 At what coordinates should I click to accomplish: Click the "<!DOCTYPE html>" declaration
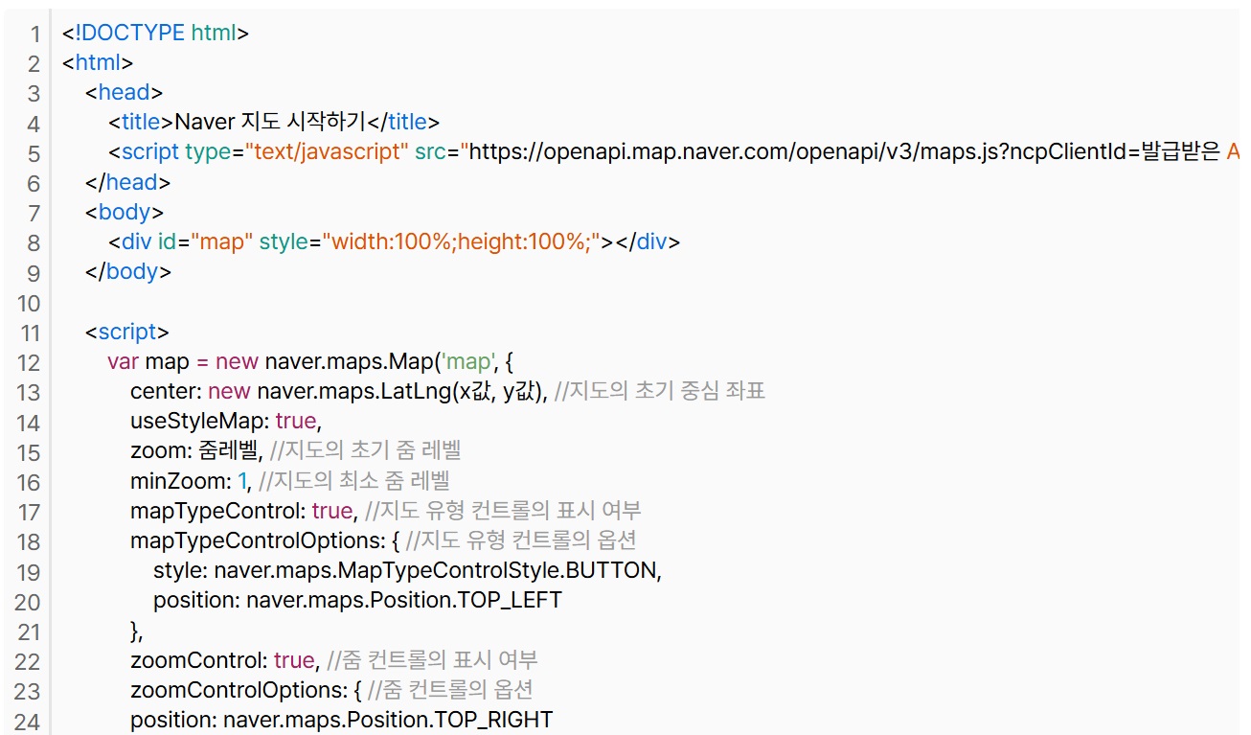156,33
